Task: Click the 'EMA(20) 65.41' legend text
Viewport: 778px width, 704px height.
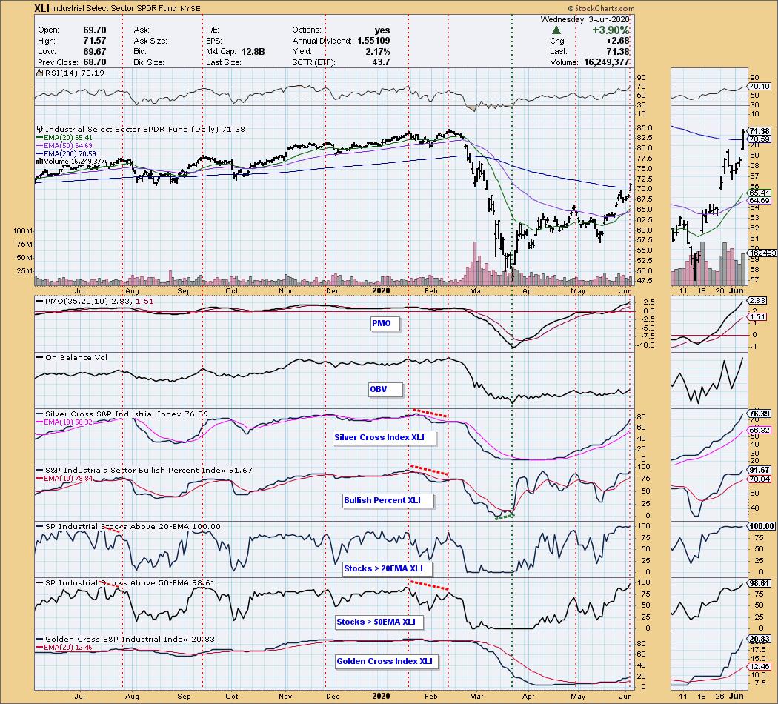Action: click(x=68, y=137)
